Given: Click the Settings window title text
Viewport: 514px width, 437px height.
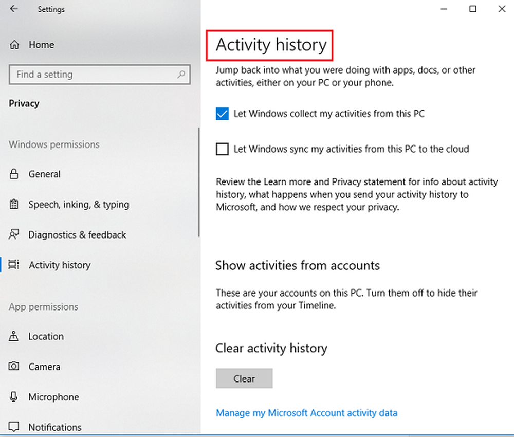Looking at the screenshot, I should tap(51, 9).
